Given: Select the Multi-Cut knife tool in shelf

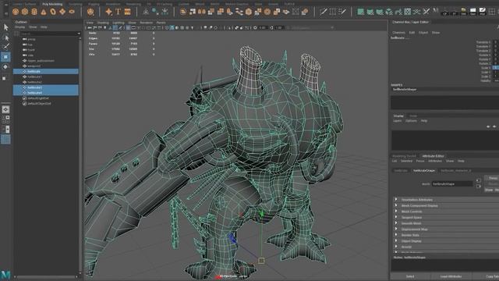Looking at the screenshot, I should [323, 12].
